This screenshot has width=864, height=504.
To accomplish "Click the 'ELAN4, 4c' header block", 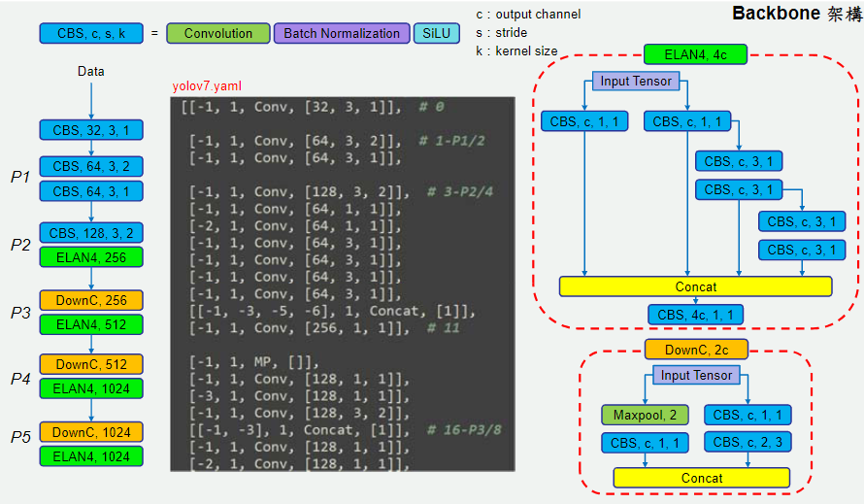I will pyautogui.click(x=695, y=54).
